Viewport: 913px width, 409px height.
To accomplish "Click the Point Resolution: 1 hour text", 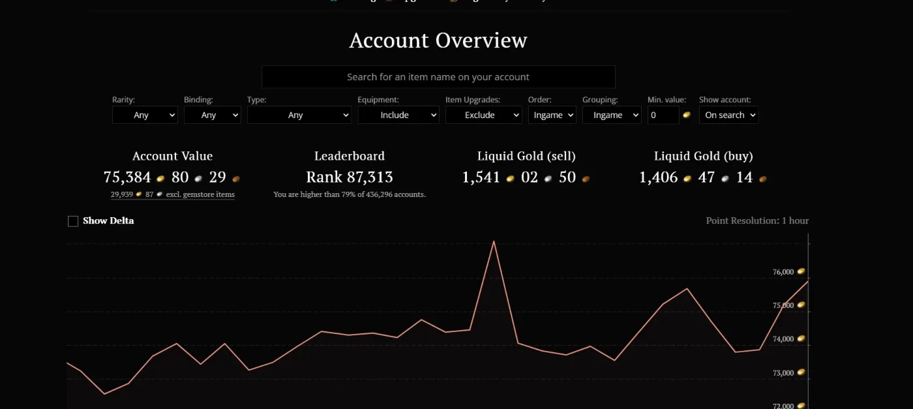I will [x=757, y=220].
